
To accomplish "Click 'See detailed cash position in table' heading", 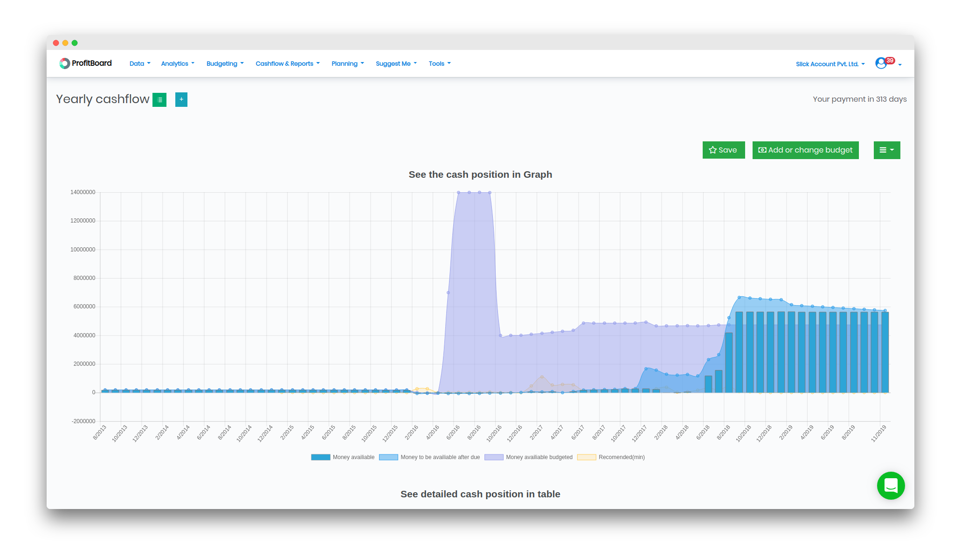I will [480, 495].
